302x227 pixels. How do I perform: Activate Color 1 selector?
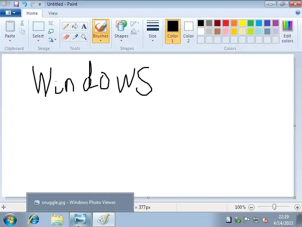[x=173, y=31]
